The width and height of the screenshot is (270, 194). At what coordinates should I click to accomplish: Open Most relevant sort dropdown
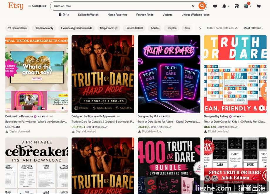coord(253,28)
